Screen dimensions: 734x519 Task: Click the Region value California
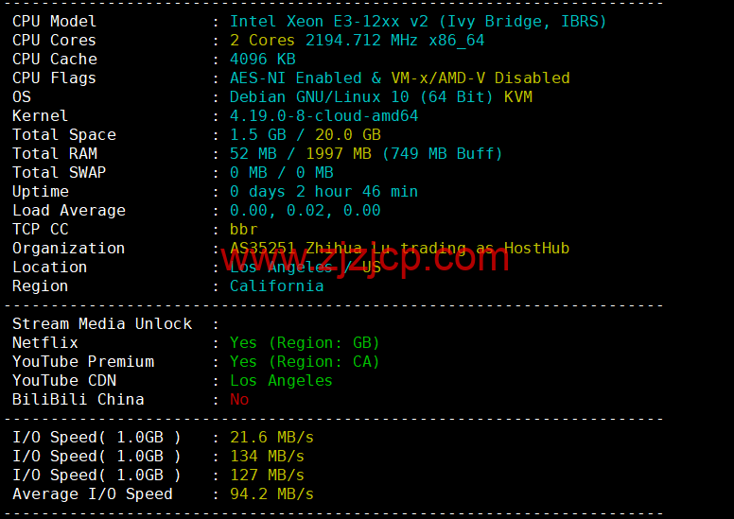coord(276,285)
